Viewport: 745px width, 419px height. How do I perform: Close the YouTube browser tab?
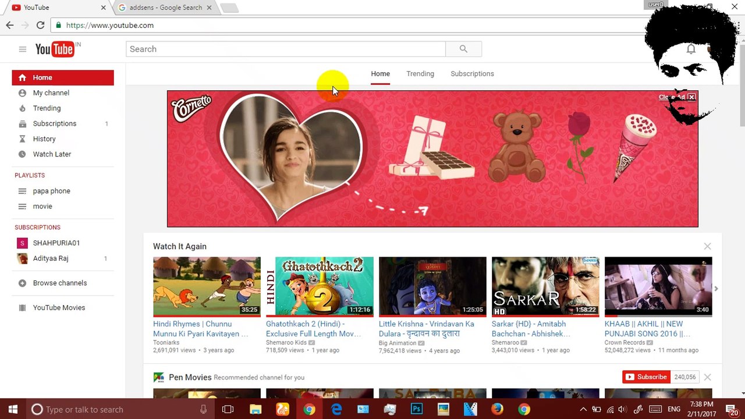[x=104, y=8]
